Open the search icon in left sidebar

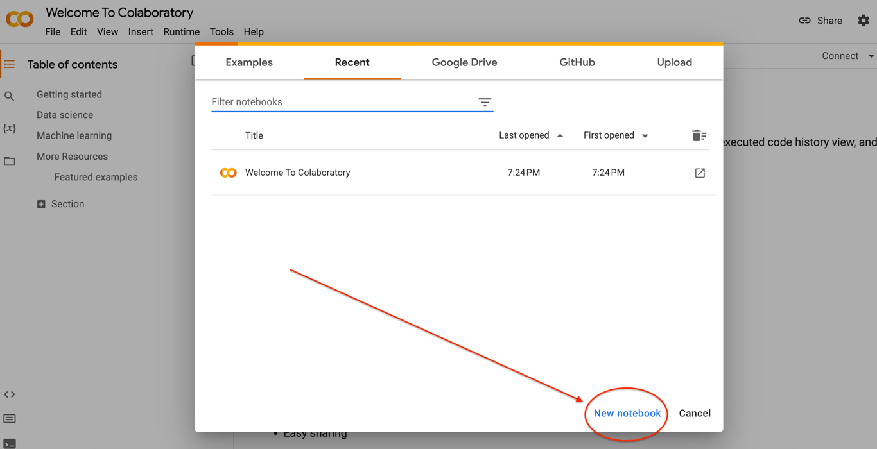point(10,97)
